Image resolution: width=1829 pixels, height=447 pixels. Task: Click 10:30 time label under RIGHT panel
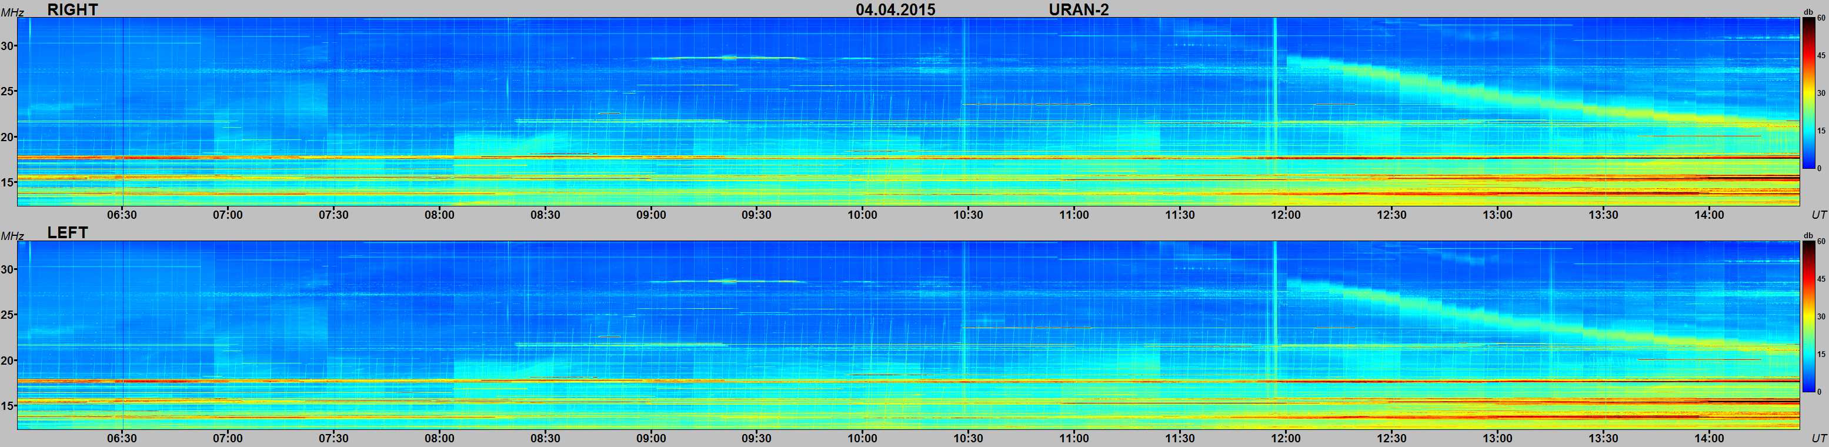click(x=969, y=215)
